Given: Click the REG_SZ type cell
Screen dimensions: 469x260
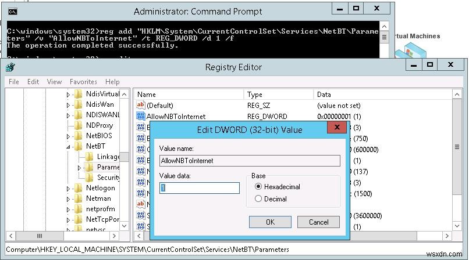Looking at the screenshot, I should click(x=258, y=105).
